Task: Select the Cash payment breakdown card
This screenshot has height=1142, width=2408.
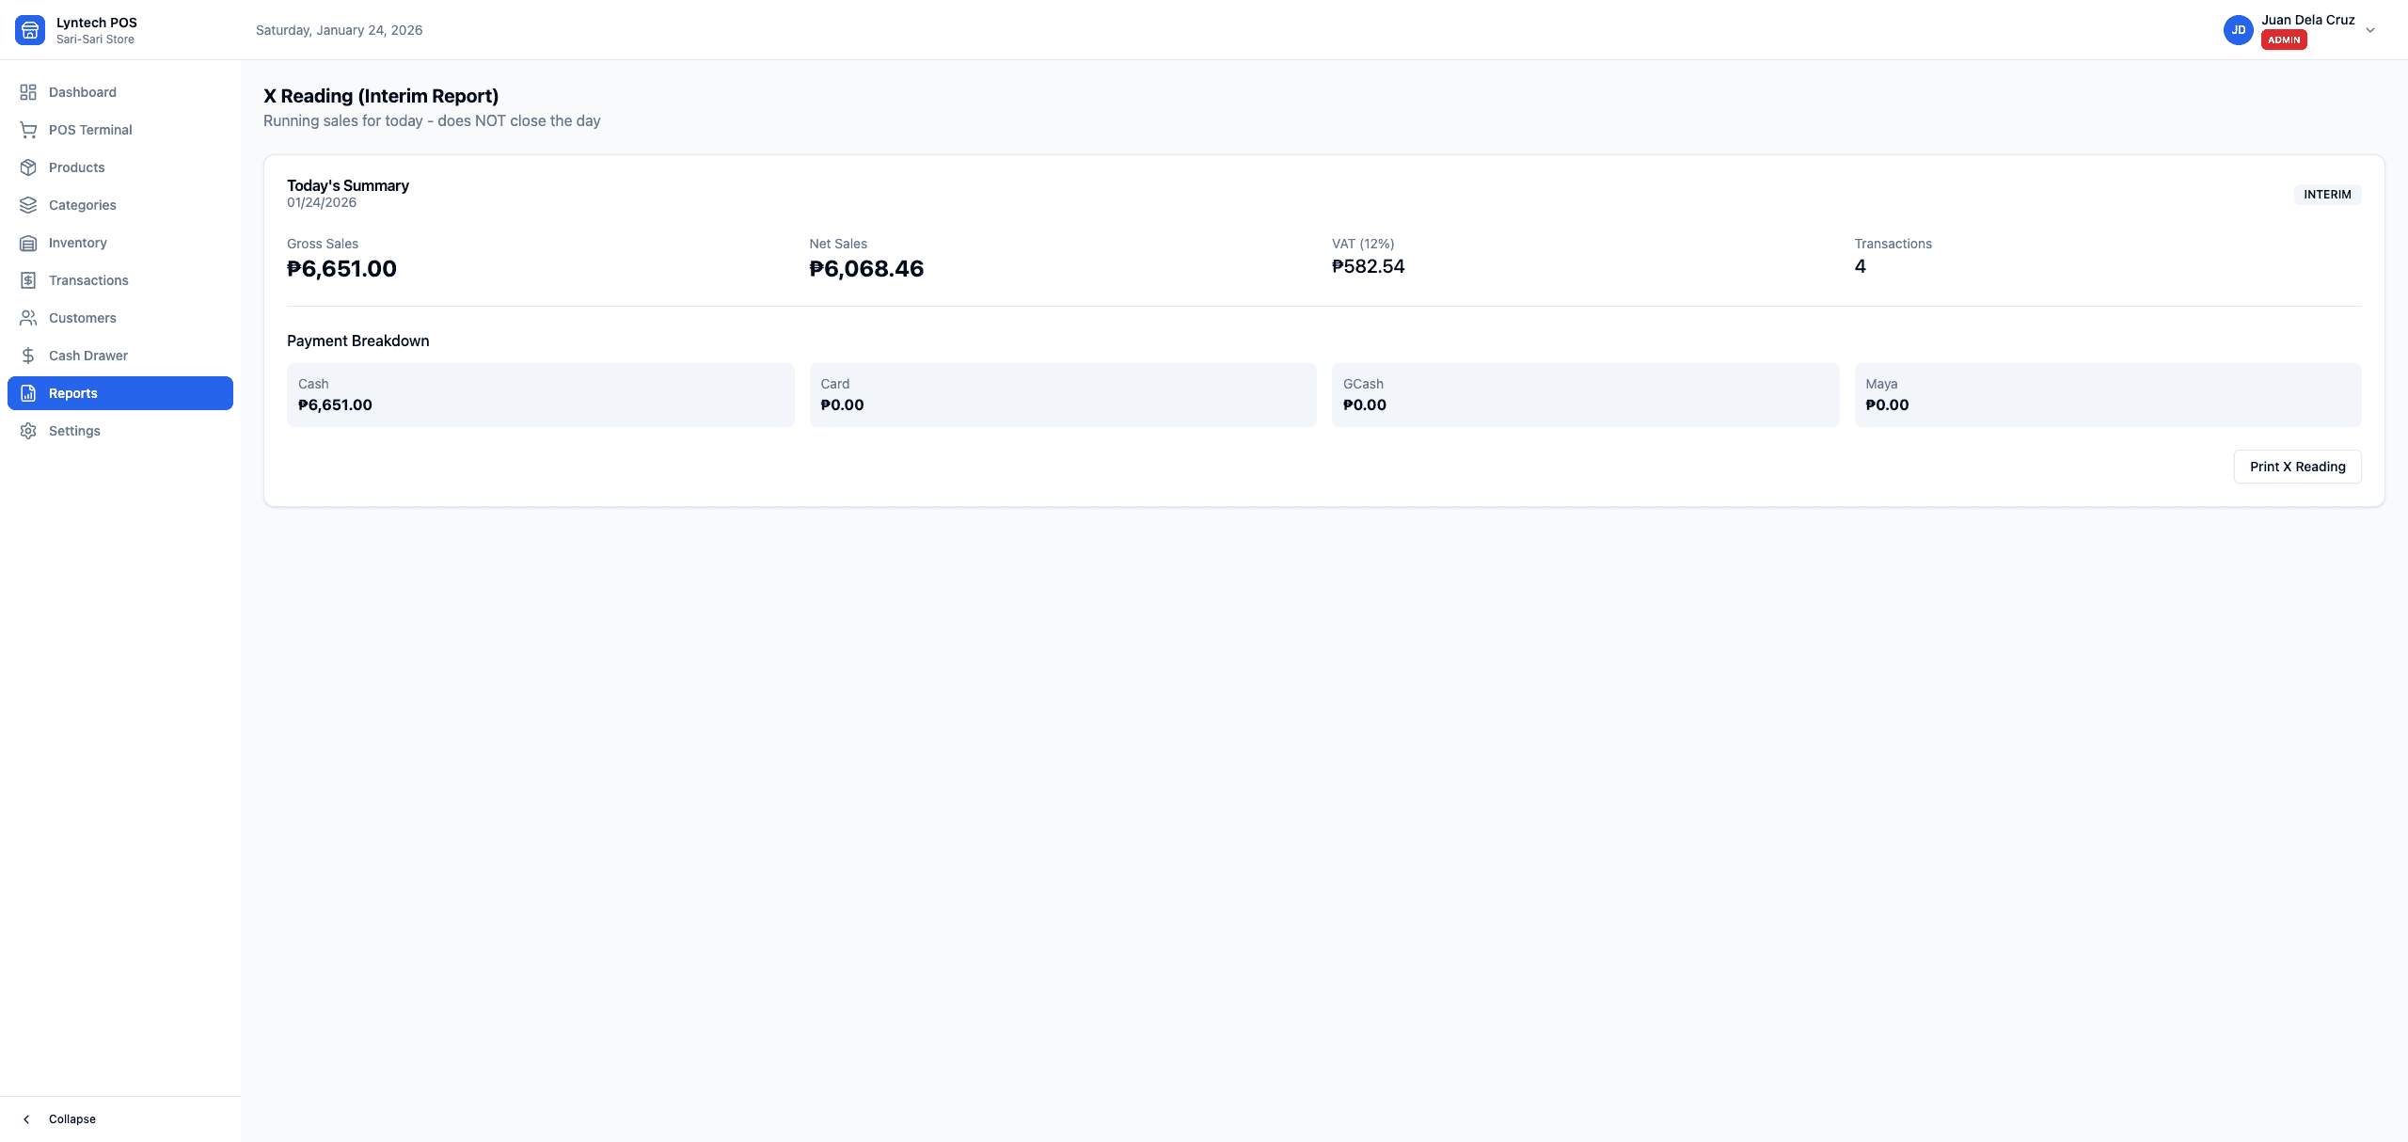Action: pyautogui.click(x=540, y=395)
